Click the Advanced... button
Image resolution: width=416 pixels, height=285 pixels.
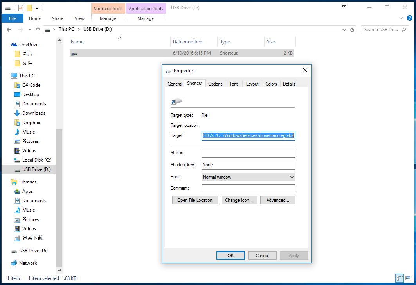pos(278,200)
